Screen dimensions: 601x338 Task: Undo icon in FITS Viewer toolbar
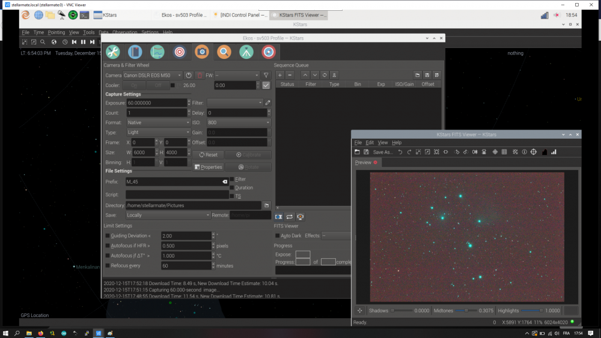point(400,152)
